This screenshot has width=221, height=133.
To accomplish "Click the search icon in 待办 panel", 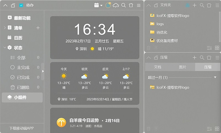I will tap(123, 5).
